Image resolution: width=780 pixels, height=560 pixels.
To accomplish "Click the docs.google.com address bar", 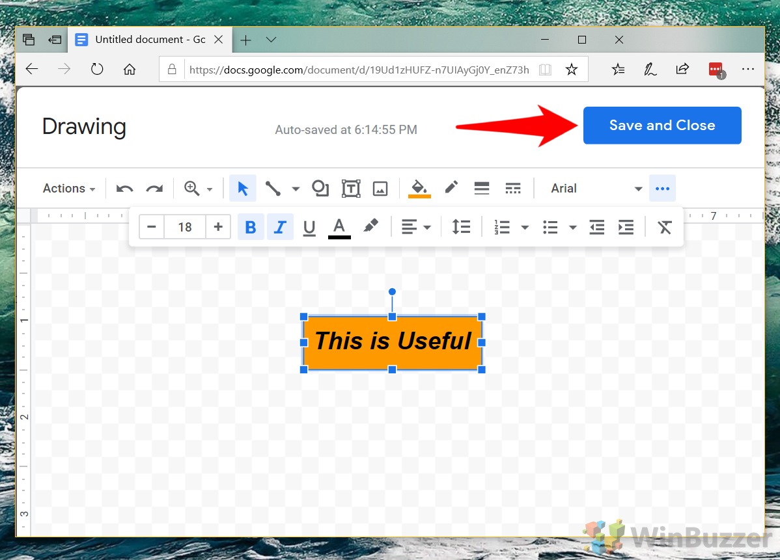I will 359,70.
